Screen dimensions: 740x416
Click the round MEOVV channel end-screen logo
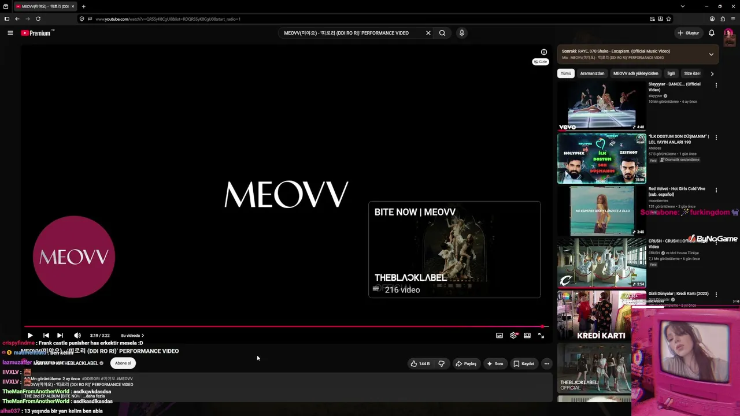pyautogui.click(x=74, y=257)
